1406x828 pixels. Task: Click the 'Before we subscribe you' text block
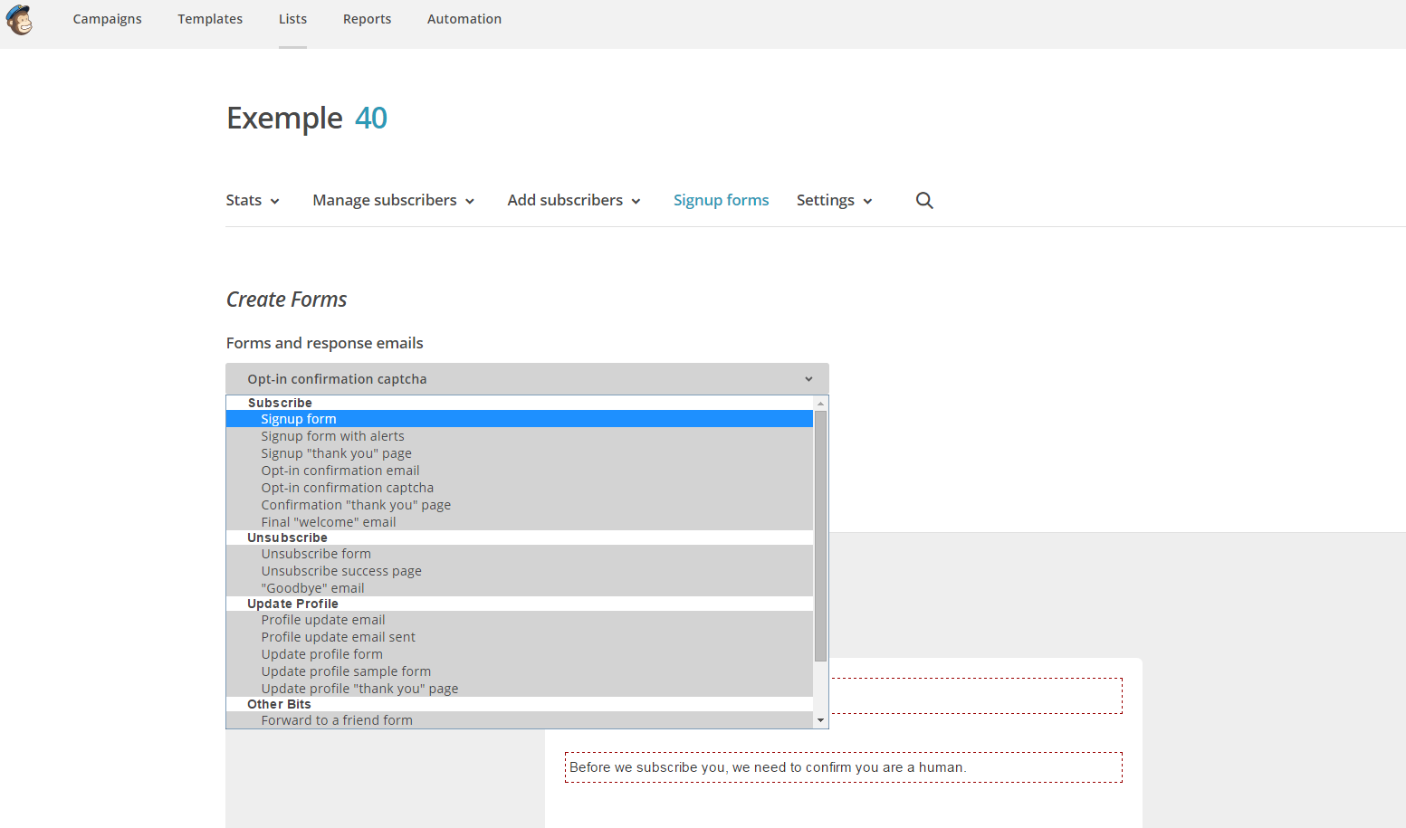(x=844, y=767)
